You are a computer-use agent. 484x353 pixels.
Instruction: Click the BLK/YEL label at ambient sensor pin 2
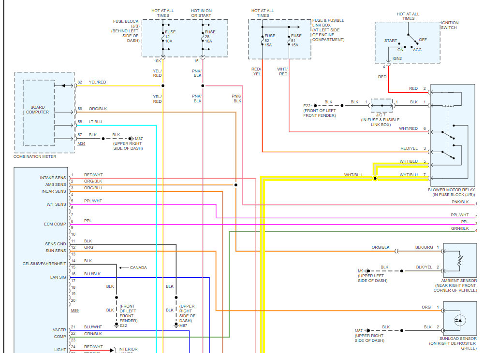424,267
